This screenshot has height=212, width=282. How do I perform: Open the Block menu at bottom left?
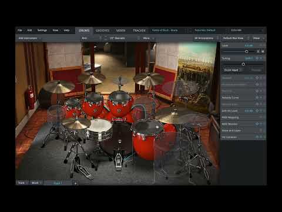point(36,183)
